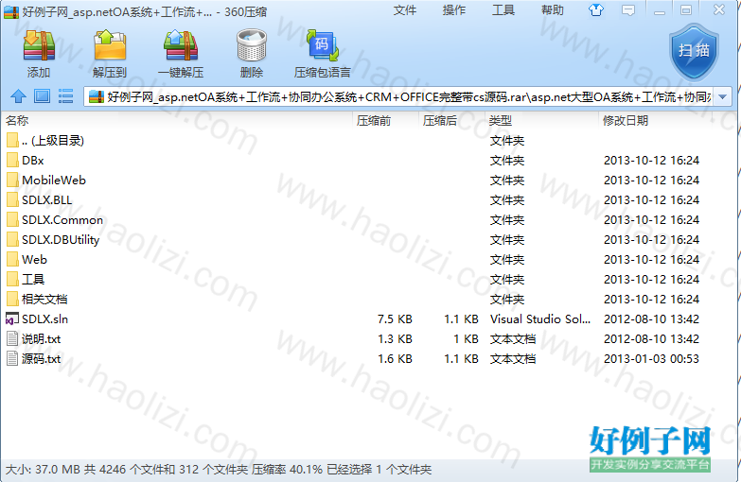Select the 'SDLX.Common' folder name
741x482 pixels.
pyautogui.click(x=62, y=219)
